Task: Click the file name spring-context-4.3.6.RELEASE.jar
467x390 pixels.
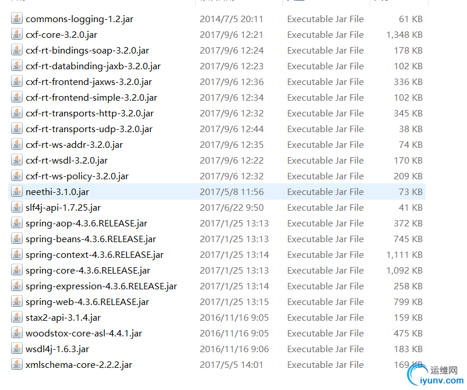Action: tap(95, 256)
